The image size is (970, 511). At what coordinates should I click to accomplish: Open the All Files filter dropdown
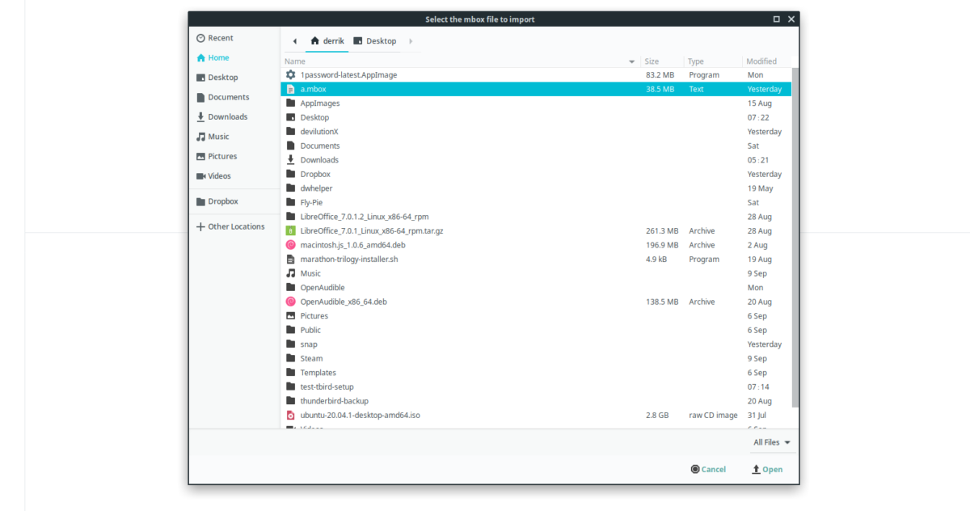[x=772, y=442]
